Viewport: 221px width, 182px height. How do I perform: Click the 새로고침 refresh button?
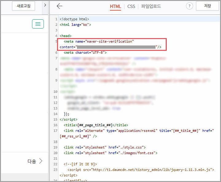23,6
